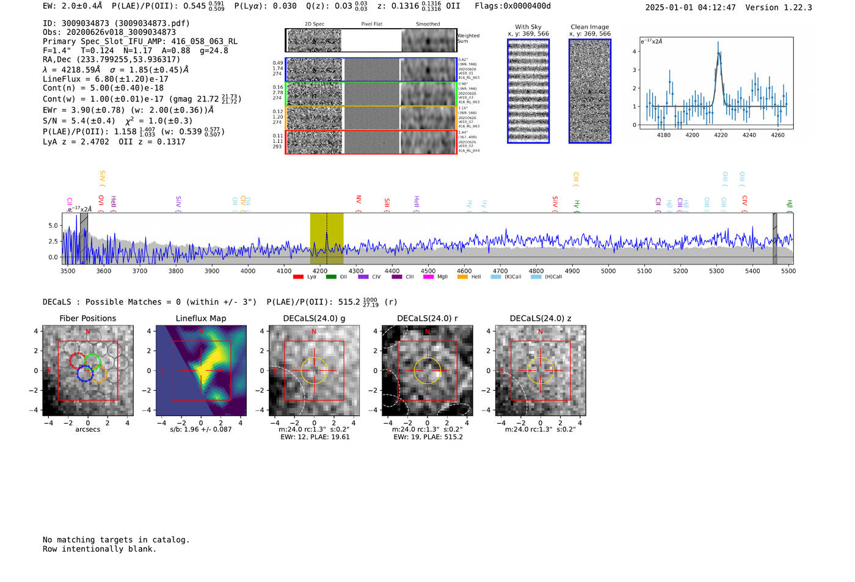This screenshot has width=855, height=582.
Task: Click the orange HeII legend swatch
Action: coord(462,277)
